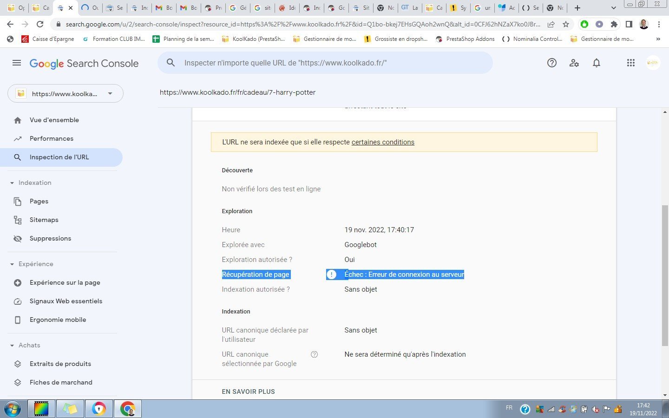Open the Chrome three-dot menu
This screenshot has width=669, height=418.
659,24
